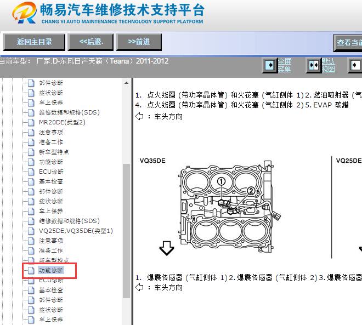Open 部件诊断 in the VQ25DE,VQ35DE(类型1) section

(x=51, y=300)
